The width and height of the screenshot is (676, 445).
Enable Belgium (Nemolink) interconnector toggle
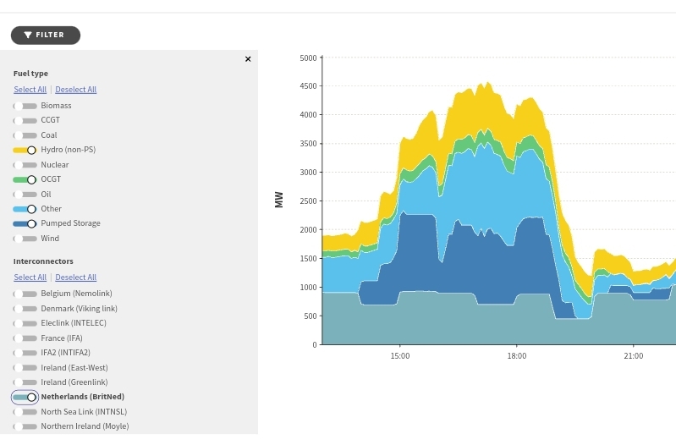click(25, 294)
